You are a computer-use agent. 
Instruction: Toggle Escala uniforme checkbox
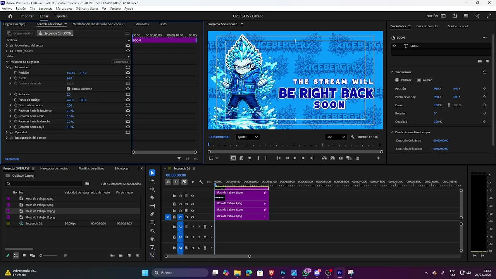pos(68,89)
